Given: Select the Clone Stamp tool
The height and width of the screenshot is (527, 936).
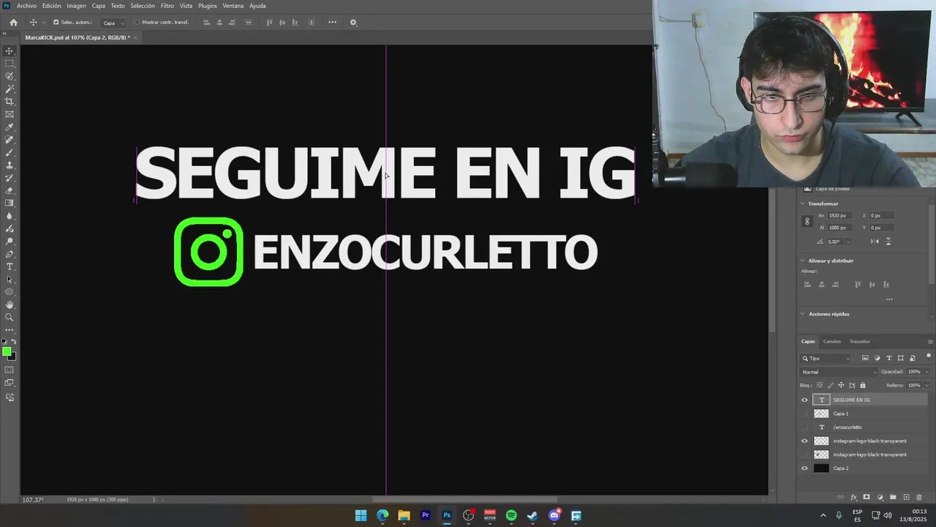Looking at the screenshot, I should [10, 165].
